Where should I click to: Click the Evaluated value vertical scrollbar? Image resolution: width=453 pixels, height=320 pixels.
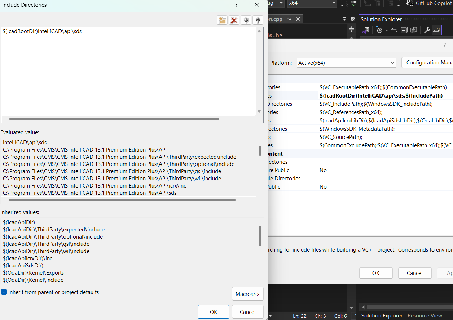(x=260, y=150)
